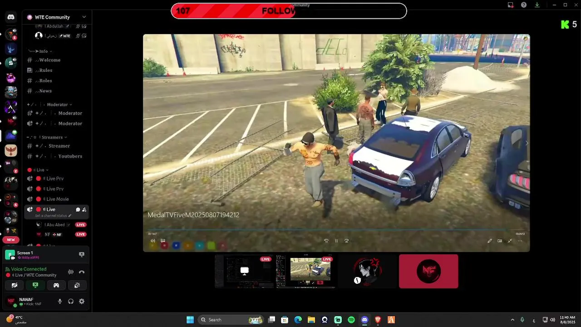Collapse the Moderator category
Image resolution: width=581 pixels, height=327 pixels.
(50, 104)
